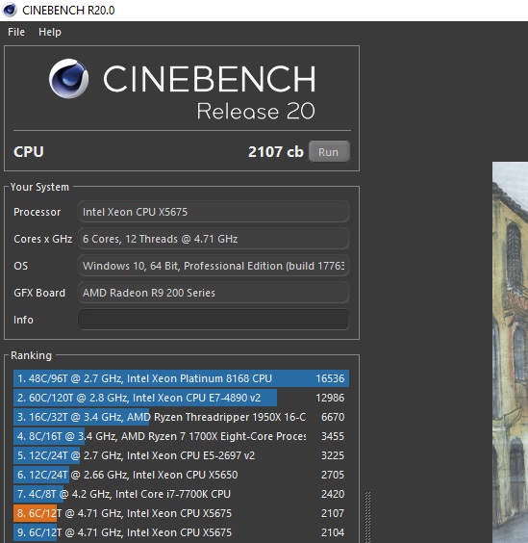Click the Cinebench logo sphere in the banner
528x543 pixels.
coord(68,79)
